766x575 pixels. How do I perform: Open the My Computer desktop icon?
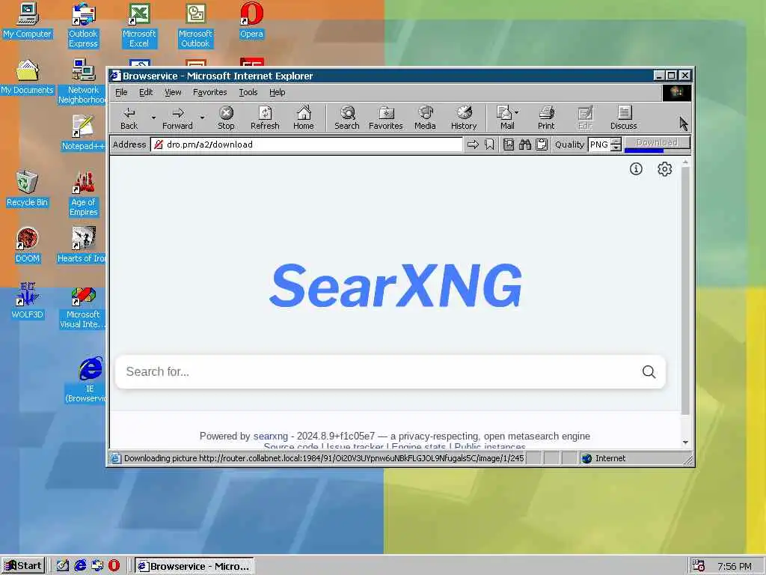27,20
